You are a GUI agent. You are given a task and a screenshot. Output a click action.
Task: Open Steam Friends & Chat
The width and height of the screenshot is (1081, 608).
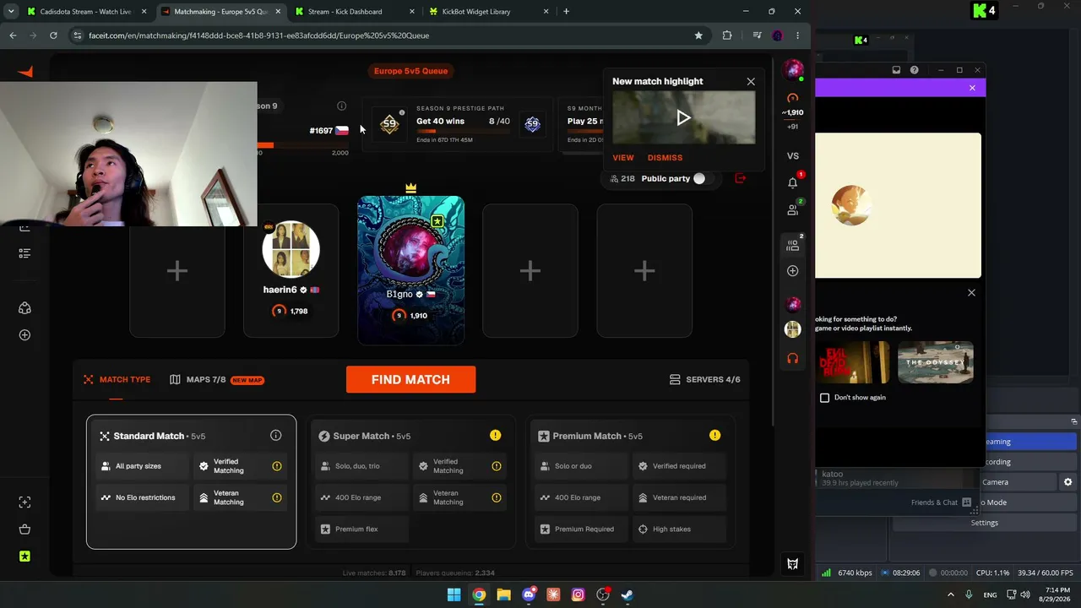941,502
